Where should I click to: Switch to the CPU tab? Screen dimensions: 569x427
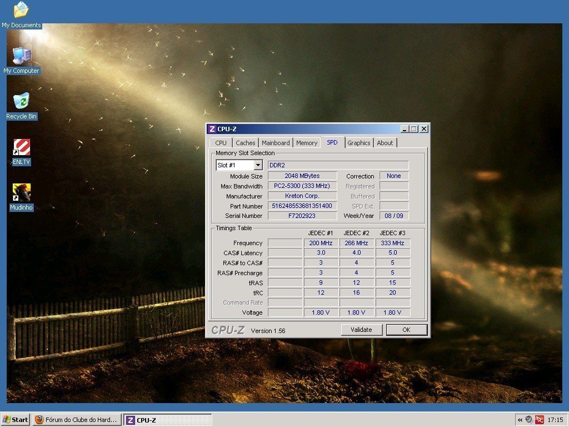pos(221,143)
